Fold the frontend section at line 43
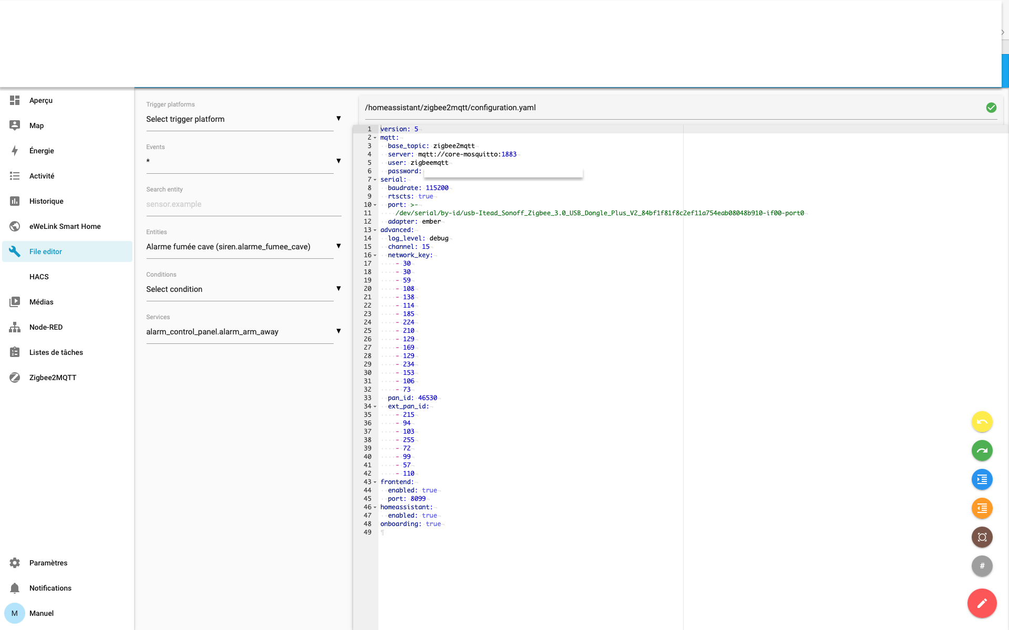 click(375, 482)
